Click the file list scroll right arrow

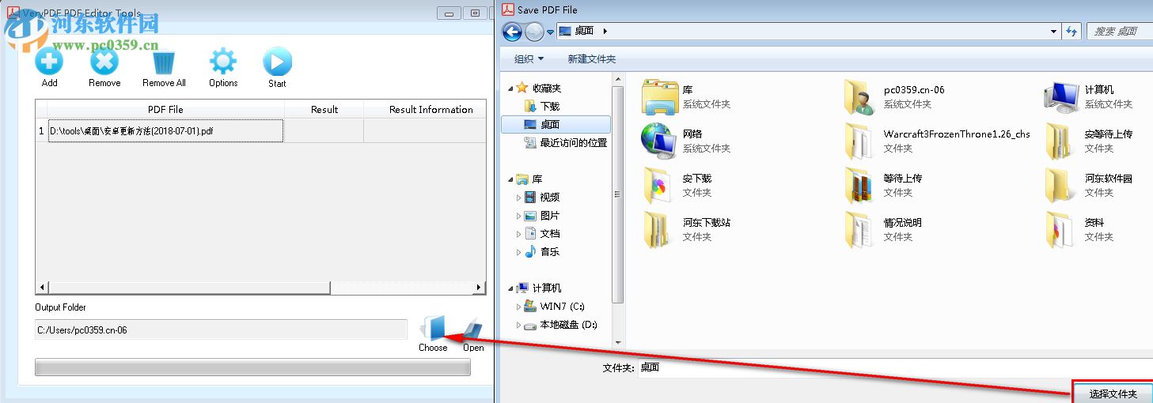480,288
